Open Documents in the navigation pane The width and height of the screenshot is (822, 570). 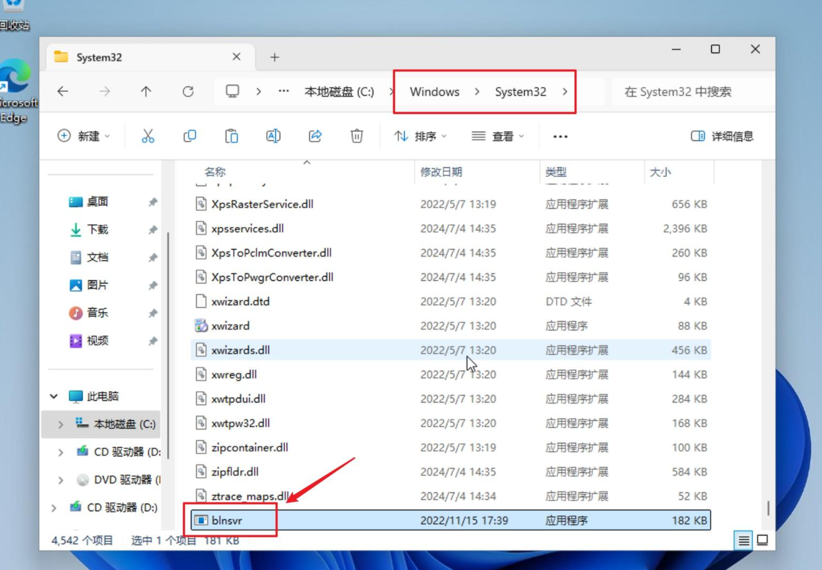click(98, 257)
